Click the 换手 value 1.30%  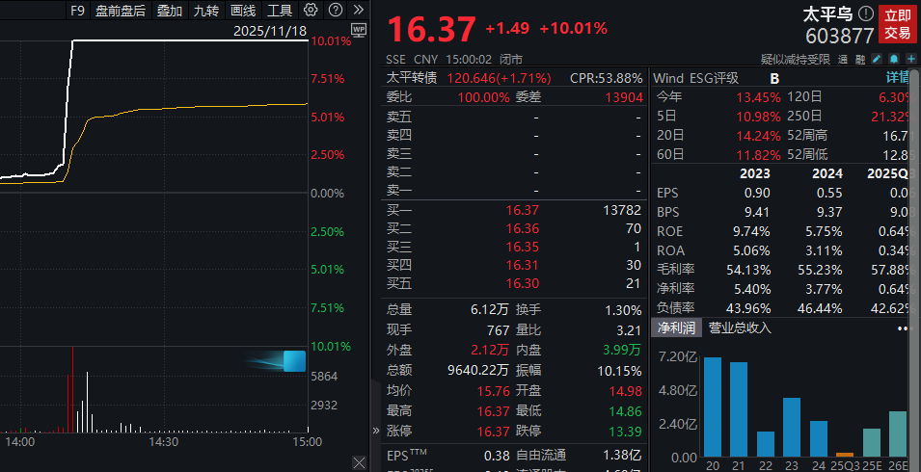tap(623, 310)
